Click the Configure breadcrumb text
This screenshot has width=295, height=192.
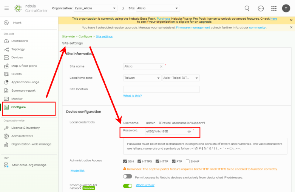click(85, 37)
